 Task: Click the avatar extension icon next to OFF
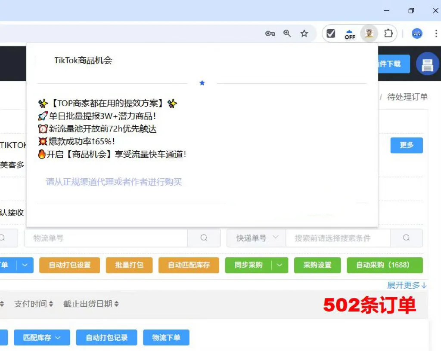[369, 33]
